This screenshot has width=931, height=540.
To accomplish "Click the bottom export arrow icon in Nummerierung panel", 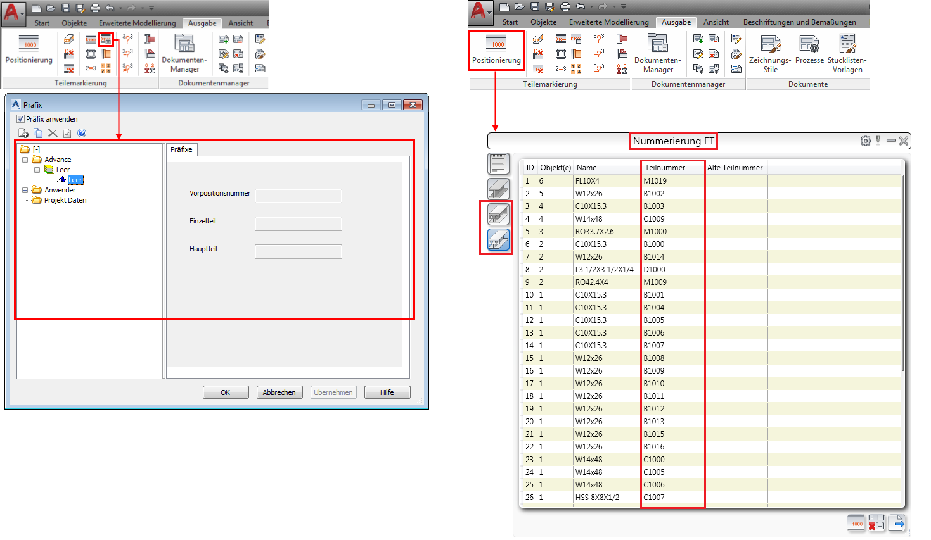I will point(896,523).
